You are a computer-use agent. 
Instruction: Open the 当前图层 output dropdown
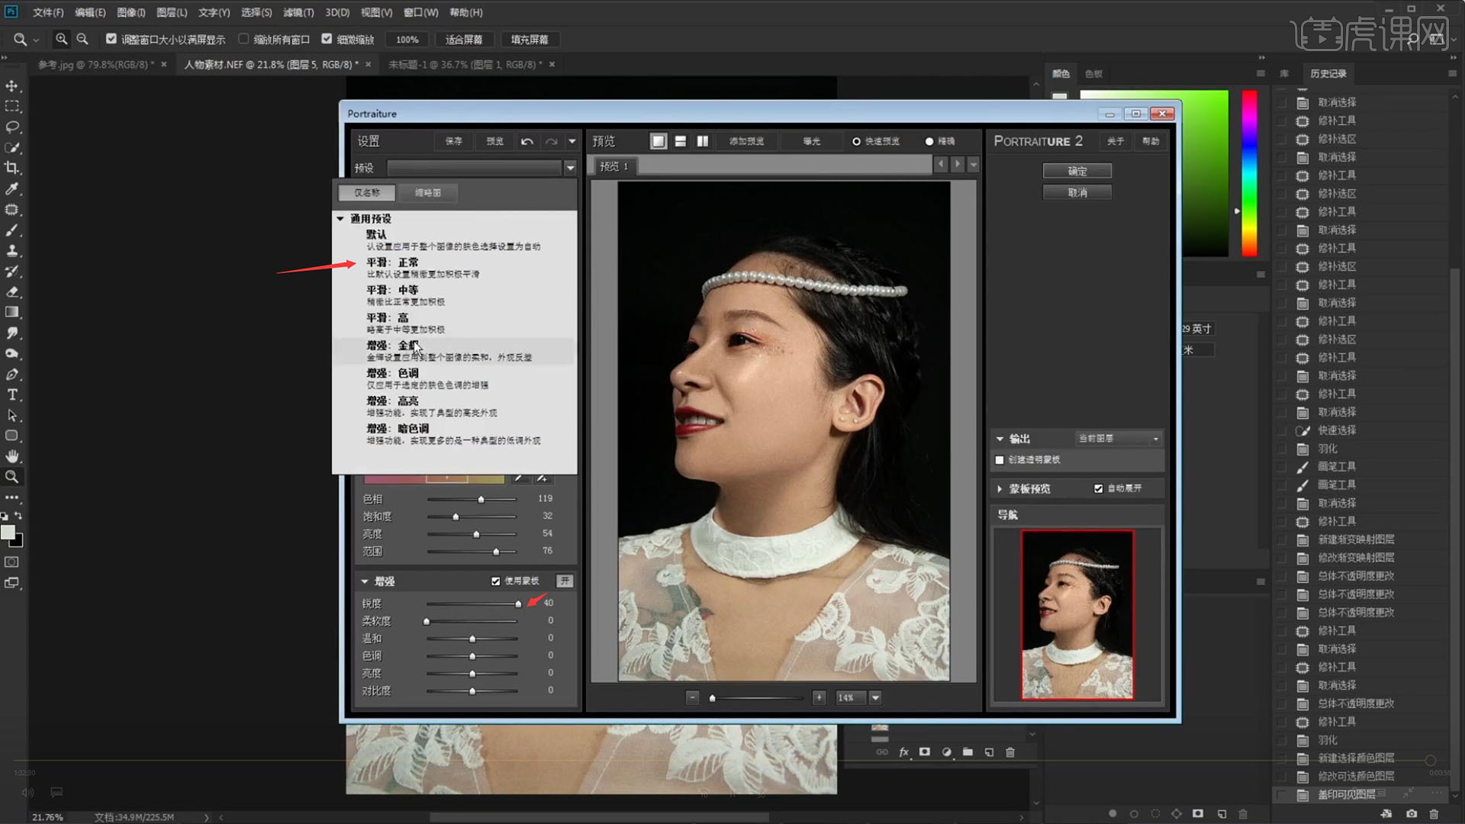pyautogui.click(x=1119, y=439)
